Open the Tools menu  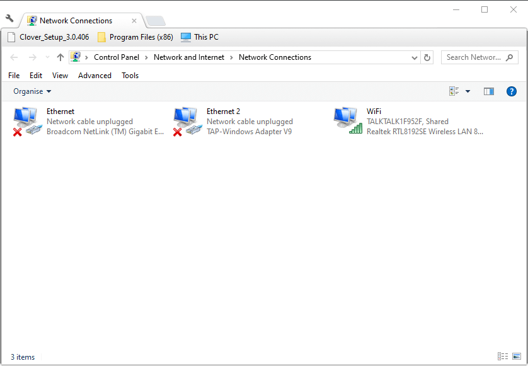[x=130, y=76]
